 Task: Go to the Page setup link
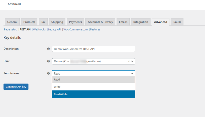(11, 29)
